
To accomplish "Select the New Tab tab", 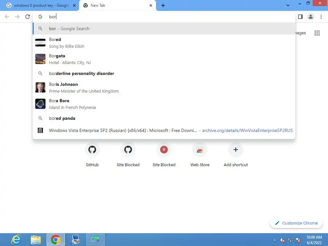I will [118, 5].
